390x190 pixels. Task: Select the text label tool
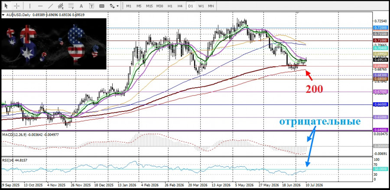coord(91,6)
